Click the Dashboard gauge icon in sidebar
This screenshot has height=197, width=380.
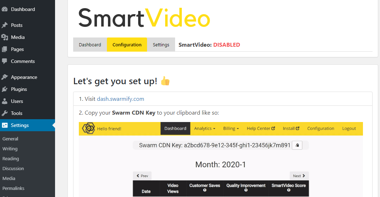(x=5, y=9)
